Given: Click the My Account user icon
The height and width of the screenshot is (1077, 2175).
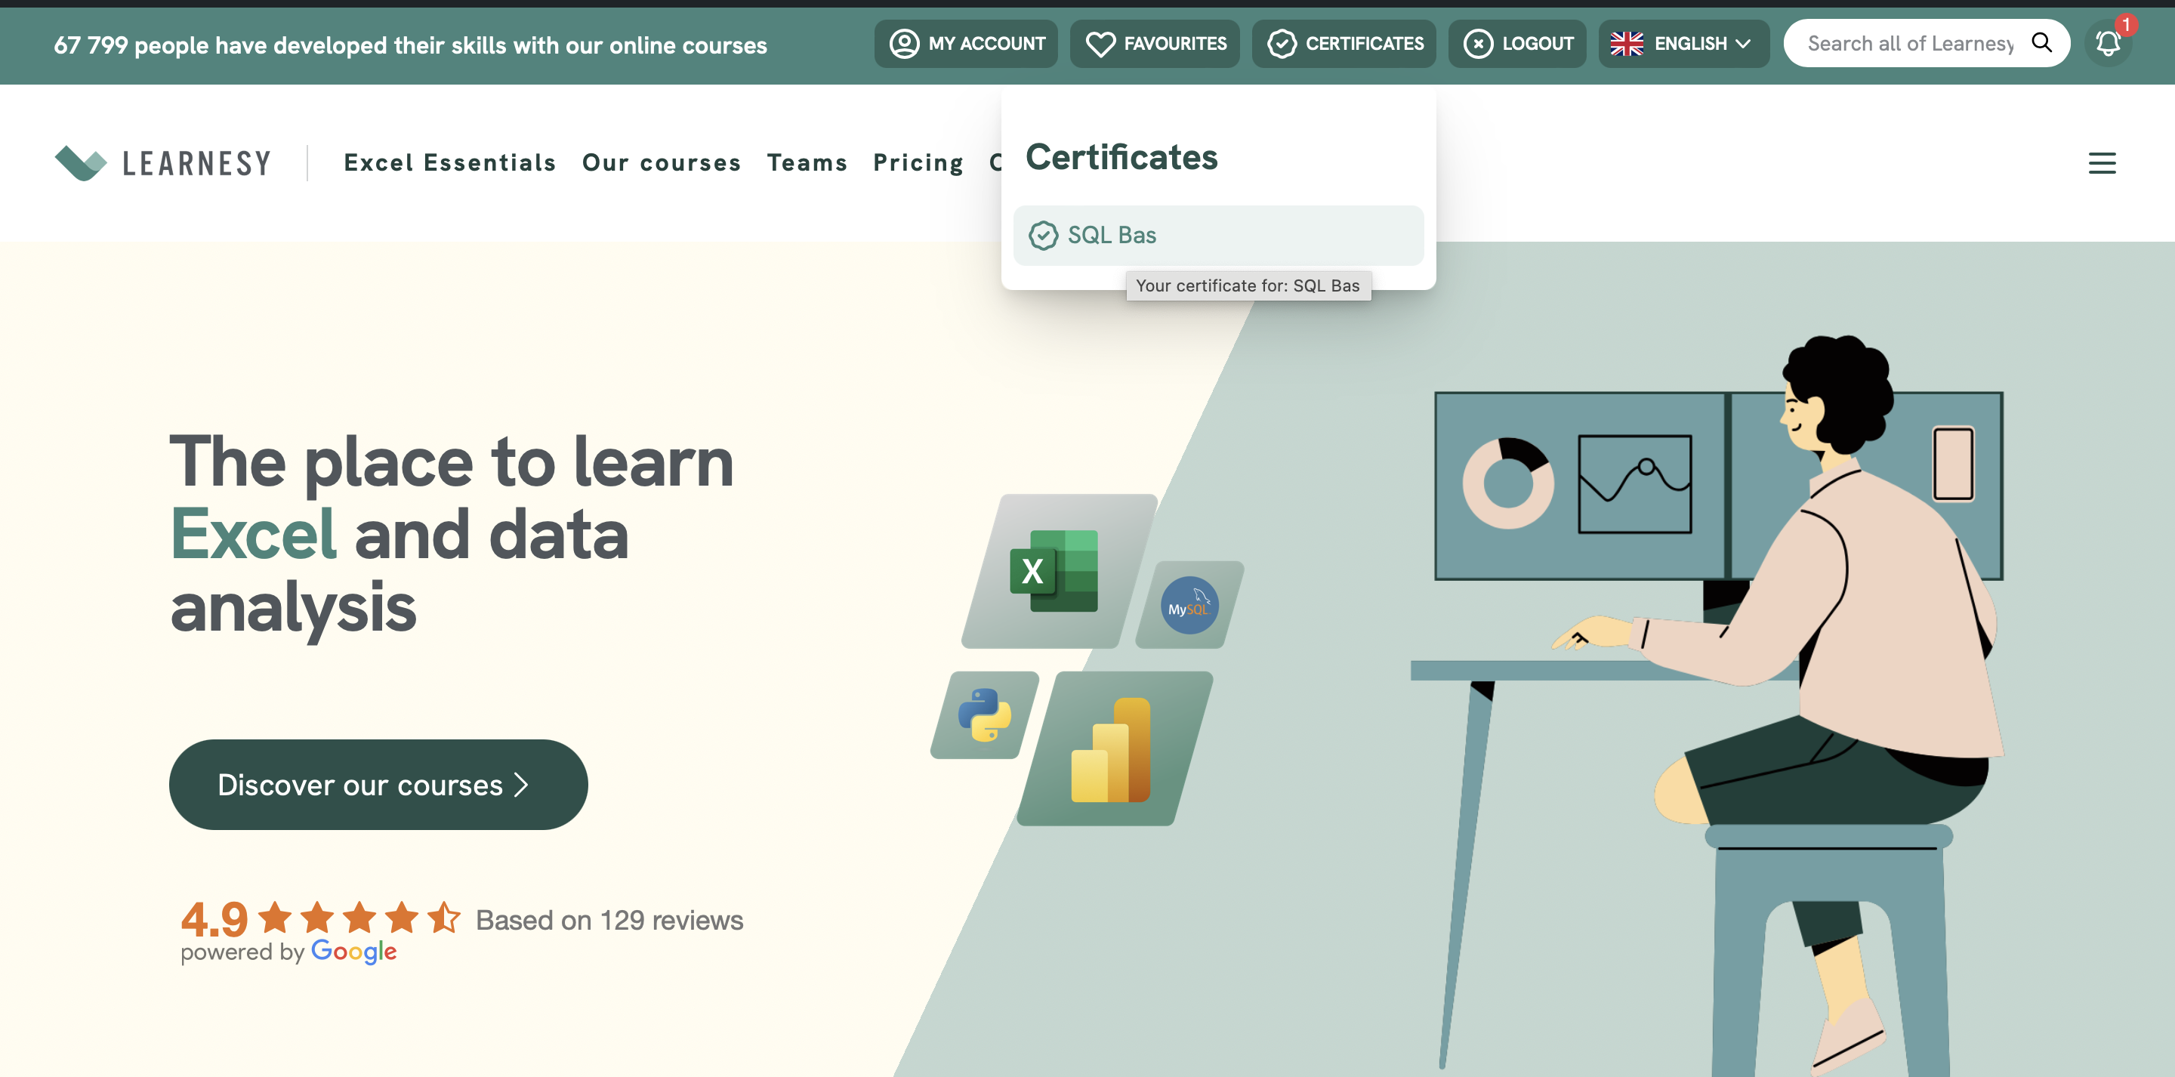Looking at the screenshot, I should pos(904,43).
